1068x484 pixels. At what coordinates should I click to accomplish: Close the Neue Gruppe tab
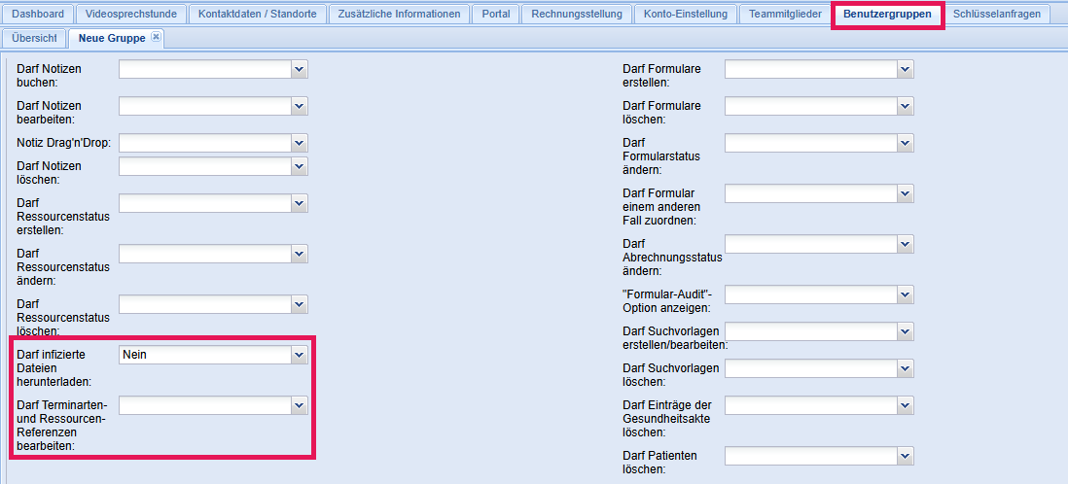click(x=157, y=38)
